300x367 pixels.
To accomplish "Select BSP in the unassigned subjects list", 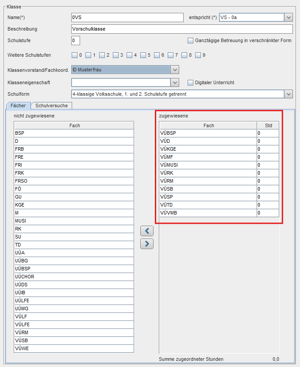I will pyautogui.click(x=74, y=133).
